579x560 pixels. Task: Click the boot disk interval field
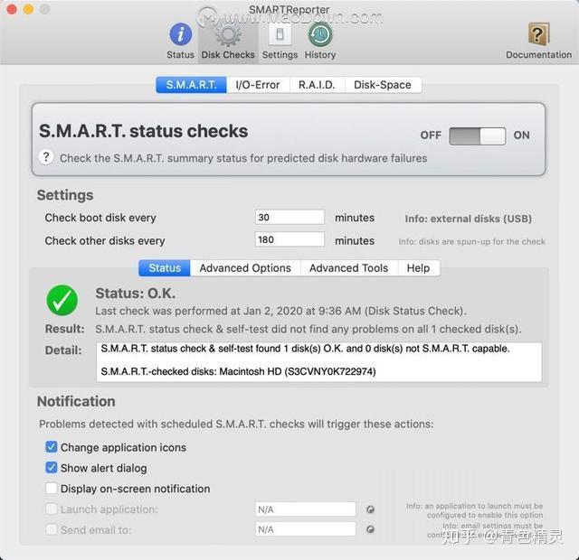point(289,217)
